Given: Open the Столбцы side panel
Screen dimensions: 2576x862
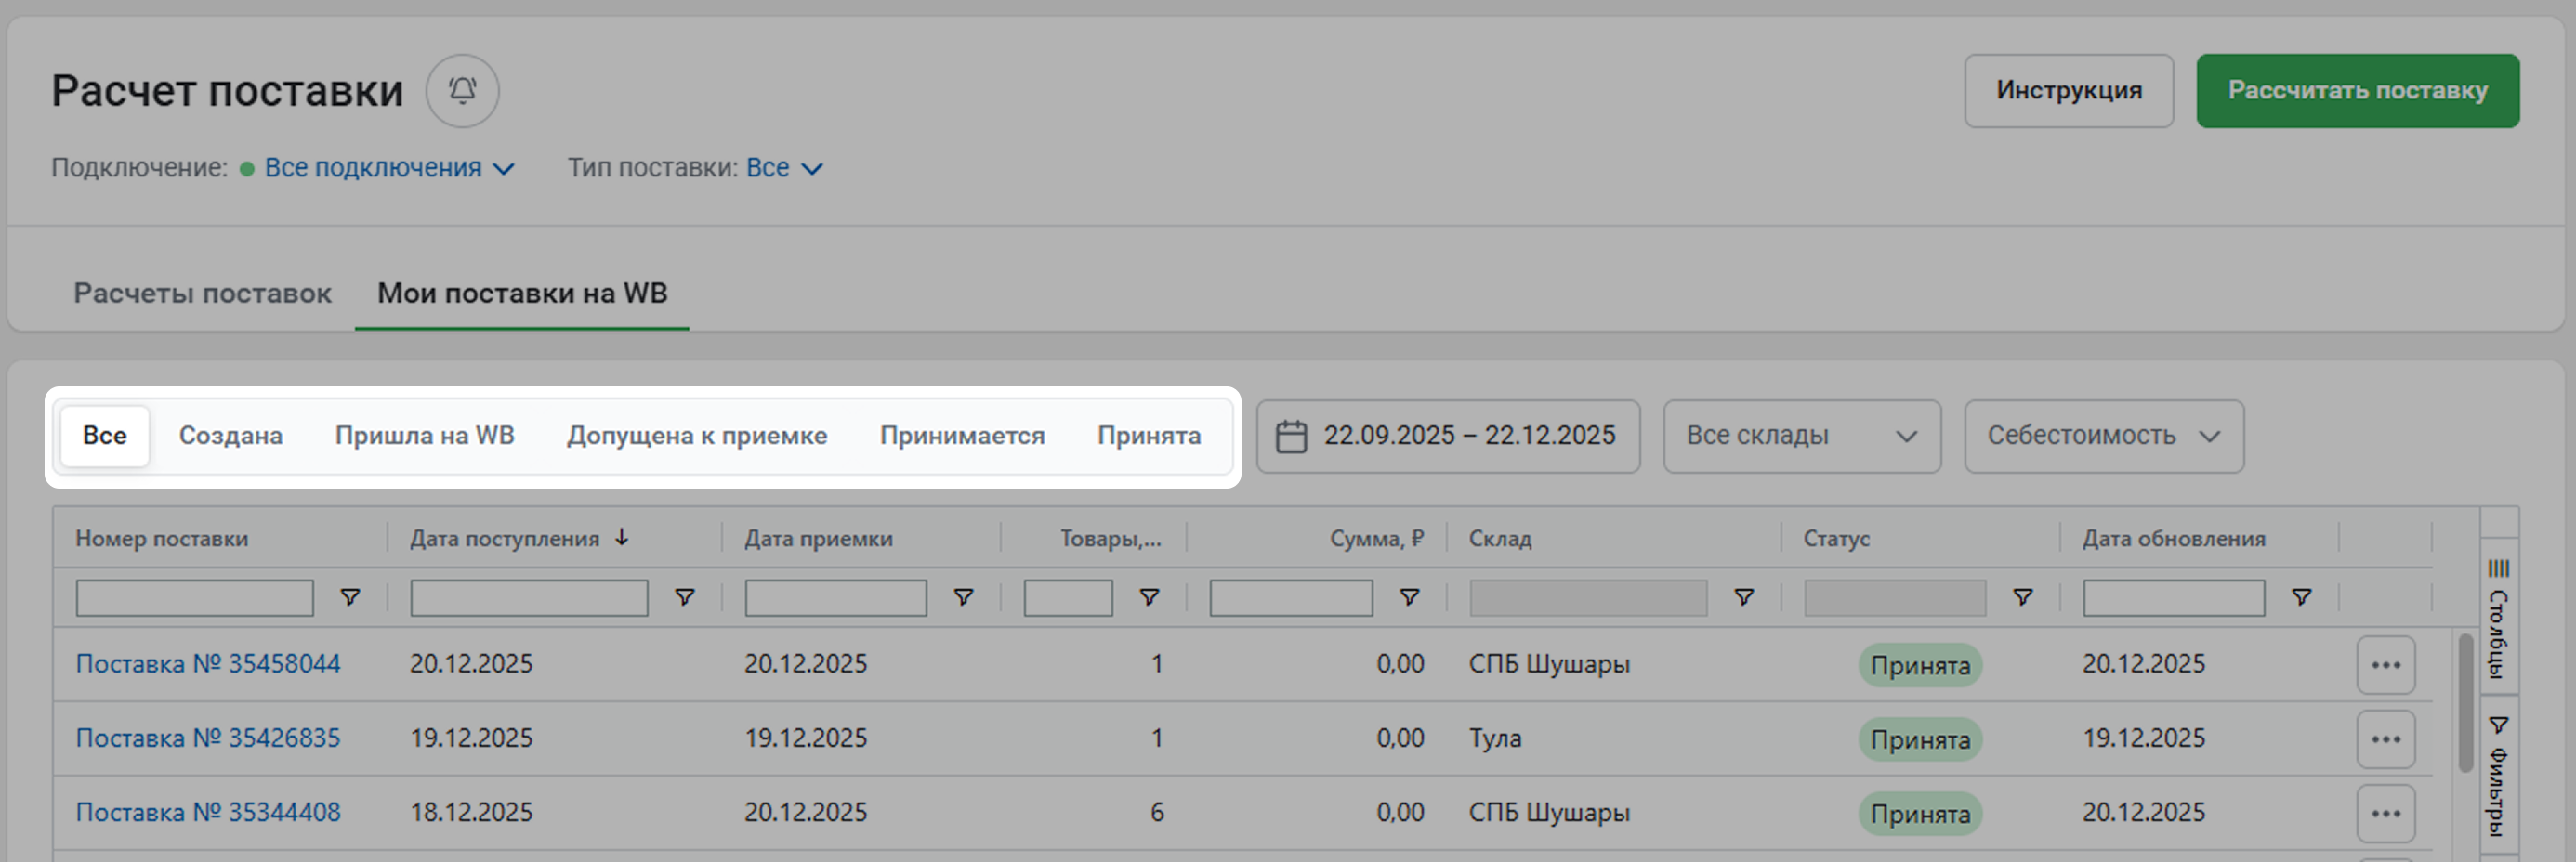Looking at the screenshot, I should (2498, 618).
